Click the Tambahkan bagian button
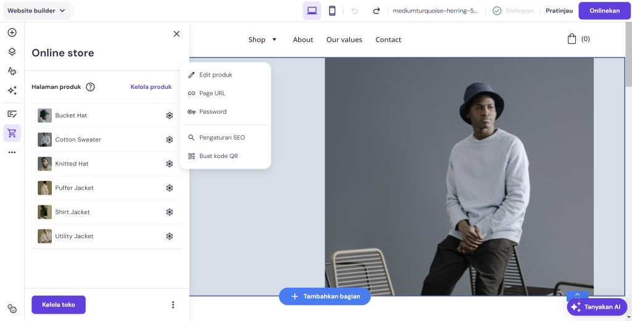632x321 pixels. click(325, 296)
